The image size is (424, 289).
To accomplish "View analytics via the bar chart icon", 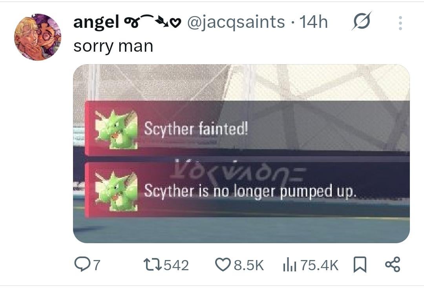I will [290, 264].
